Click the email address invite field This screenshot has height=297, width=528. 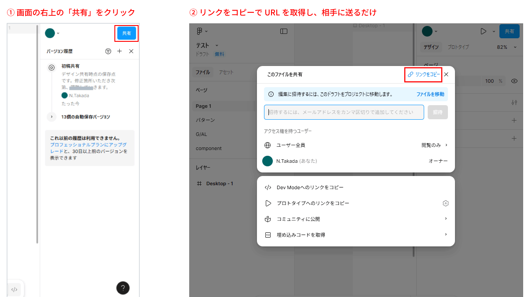(x=344, y=112)
